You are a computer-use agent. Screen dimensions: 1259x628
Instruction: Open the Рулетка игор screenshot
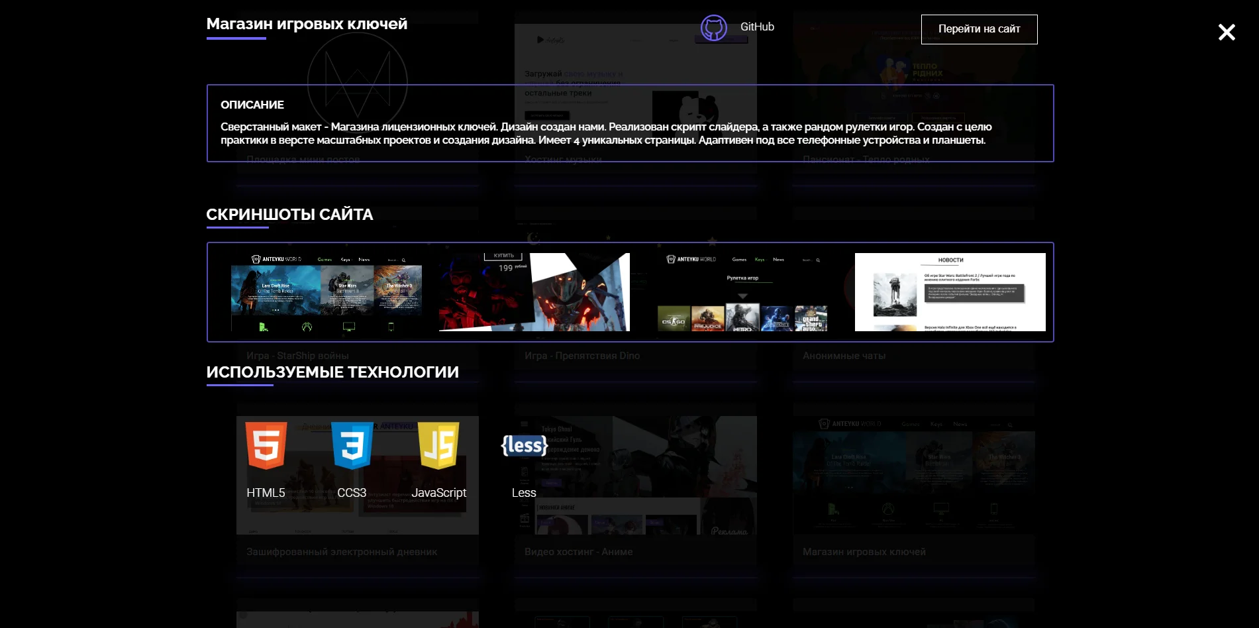coord(742,292)
